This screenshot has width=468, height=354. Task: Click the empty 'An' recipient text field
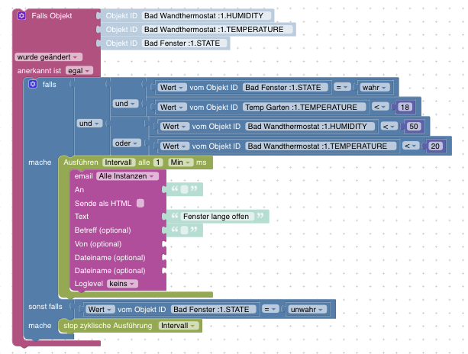(185, 189)
